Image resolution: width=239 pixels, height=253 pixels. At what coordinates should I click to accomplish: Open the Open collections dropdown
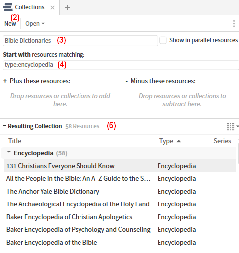click(x=35, y=24)
